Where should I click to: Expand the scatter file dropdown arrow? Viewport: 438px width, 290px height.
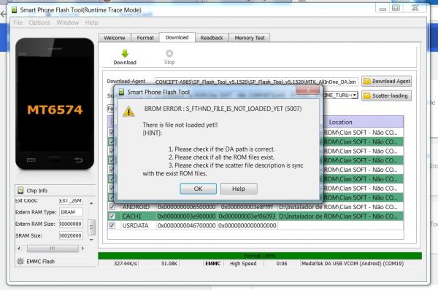[355, 95]
